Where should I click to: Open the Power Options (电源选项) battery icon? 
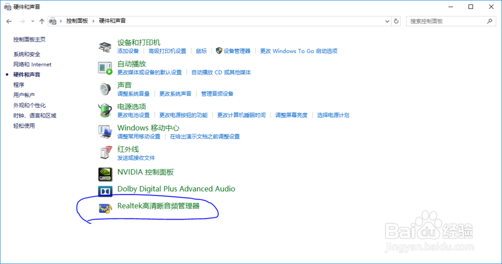coord(105,111)
